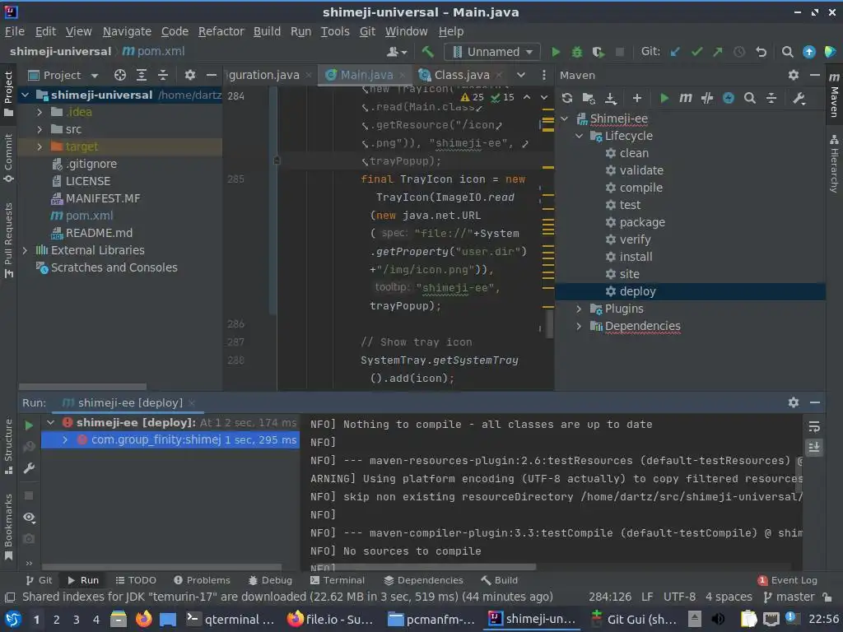Switch to the Class.java editor tab

(x=462, y=75)
